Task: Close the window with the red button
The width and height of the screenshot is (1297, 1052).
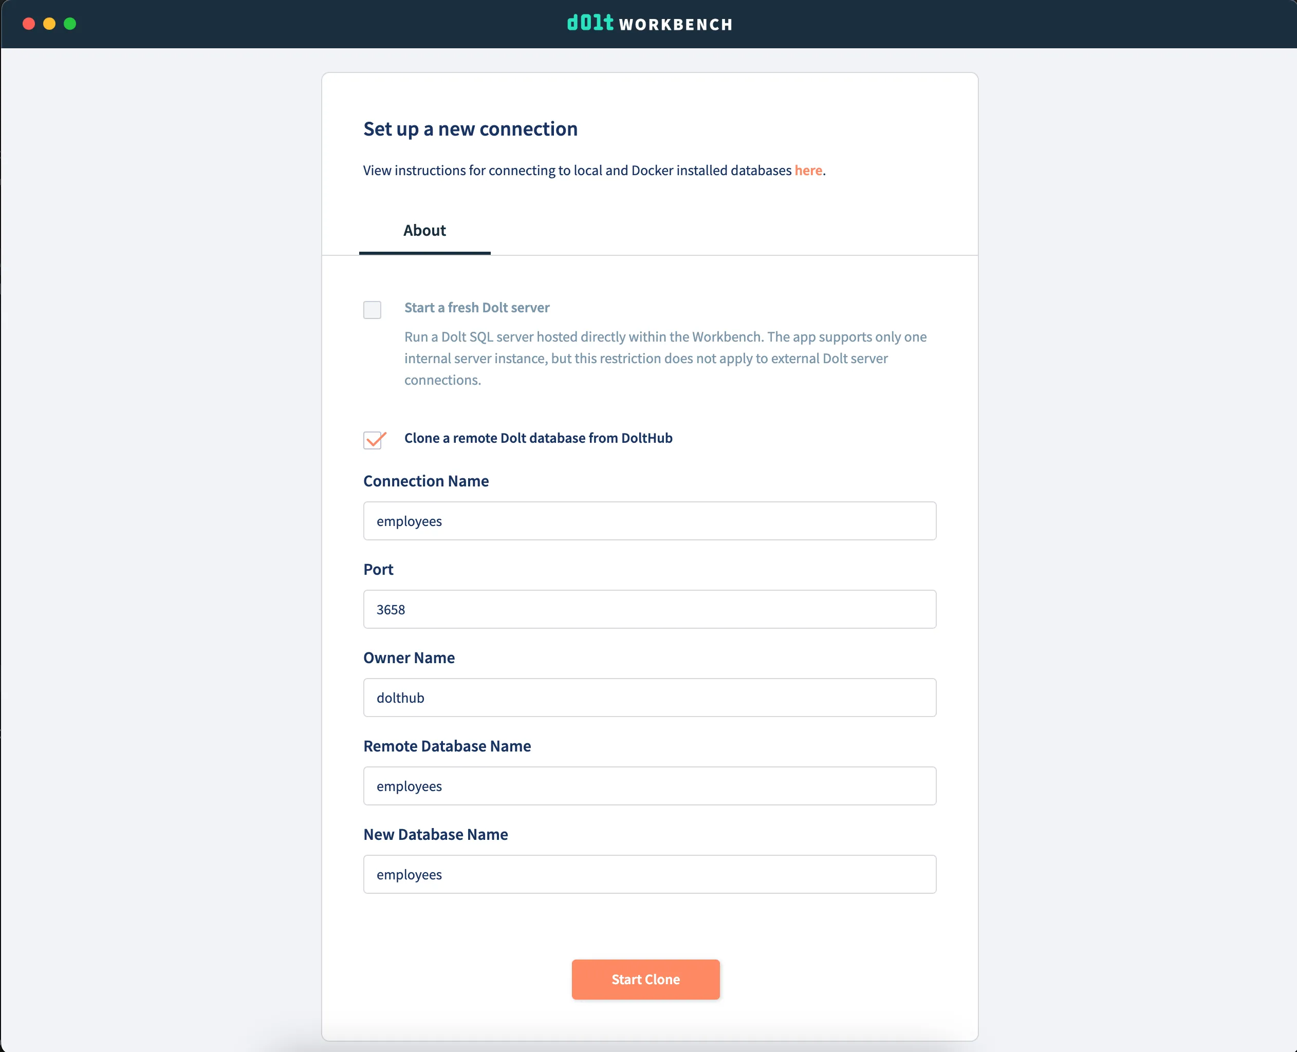Action: pyautogui.click(x=28, y=24)
